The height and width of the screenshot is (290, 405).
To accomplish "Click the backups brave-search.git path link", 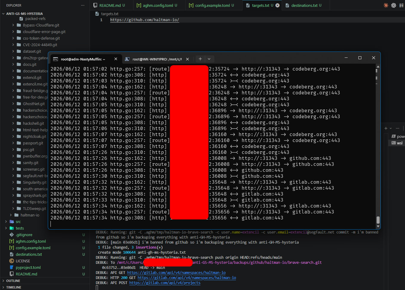I will (220, 262).
